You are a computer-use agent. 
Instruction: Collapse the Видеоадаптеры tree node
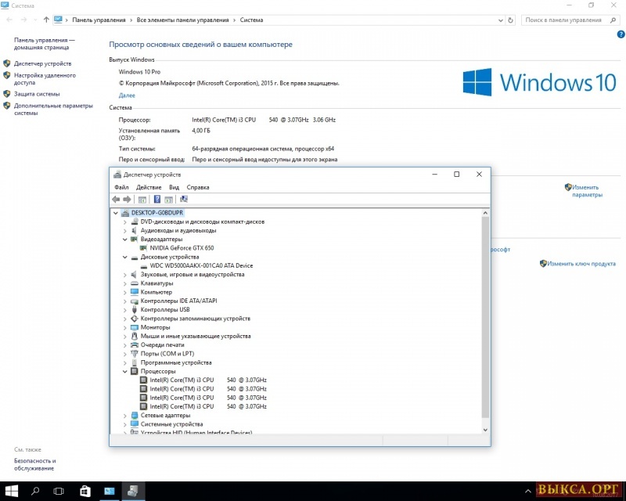(x=125, y=240)
